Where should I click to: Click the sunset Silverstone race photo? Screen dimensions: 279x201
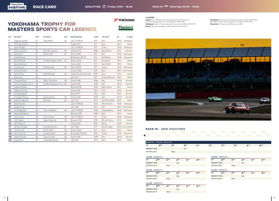click(x=208, y=79)
